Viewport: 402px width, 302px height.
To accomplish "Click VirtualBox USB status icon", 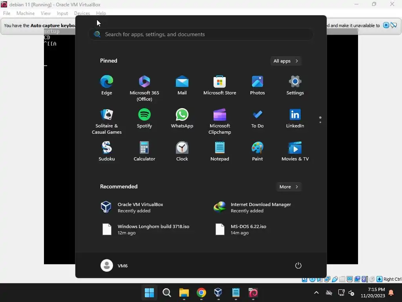I will click(334, 279).
